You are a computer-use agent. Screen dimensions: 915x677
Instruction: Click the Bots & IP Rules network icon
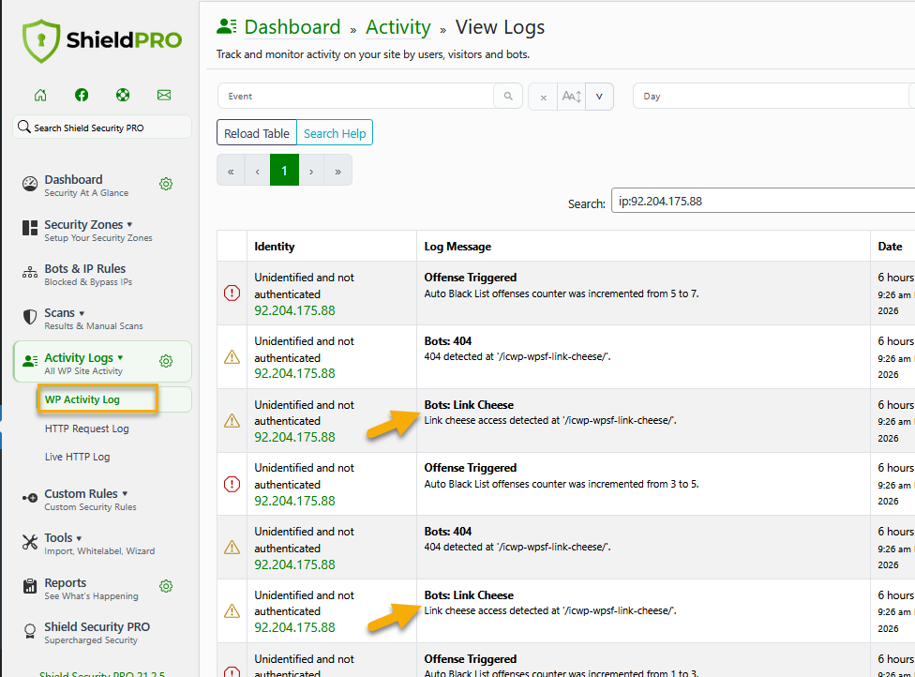click(30, 273)
